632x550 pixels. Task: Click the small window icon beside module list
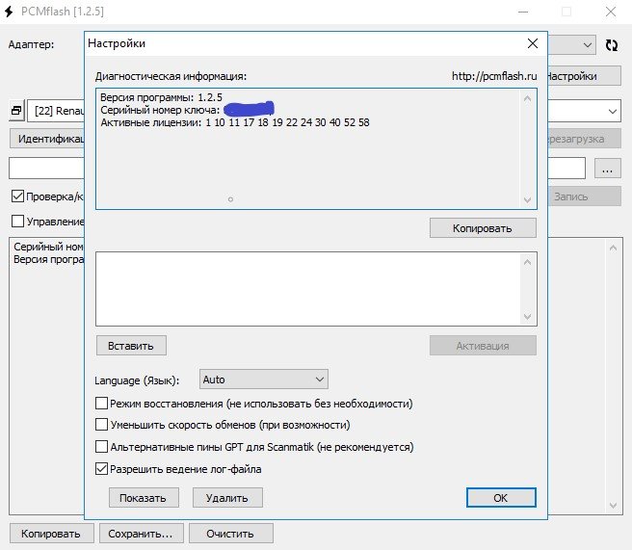15,110
